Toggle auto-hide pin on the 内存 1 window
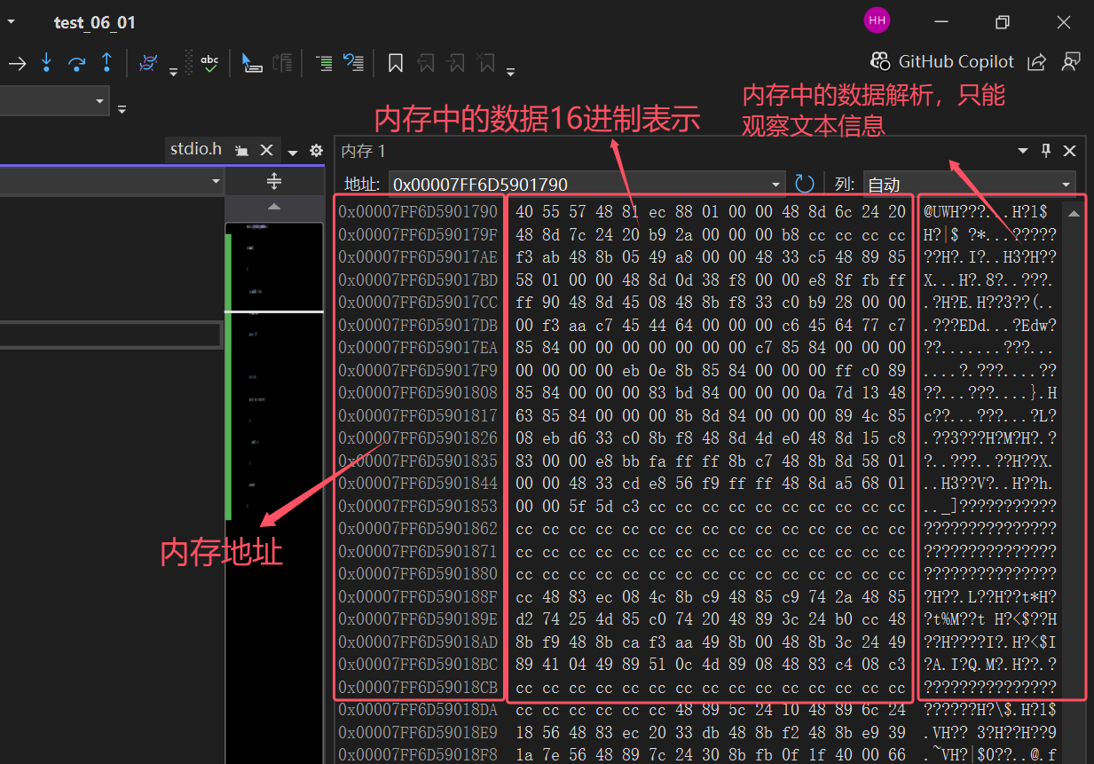1094x764 pixels. click(x=1045, y=150)
